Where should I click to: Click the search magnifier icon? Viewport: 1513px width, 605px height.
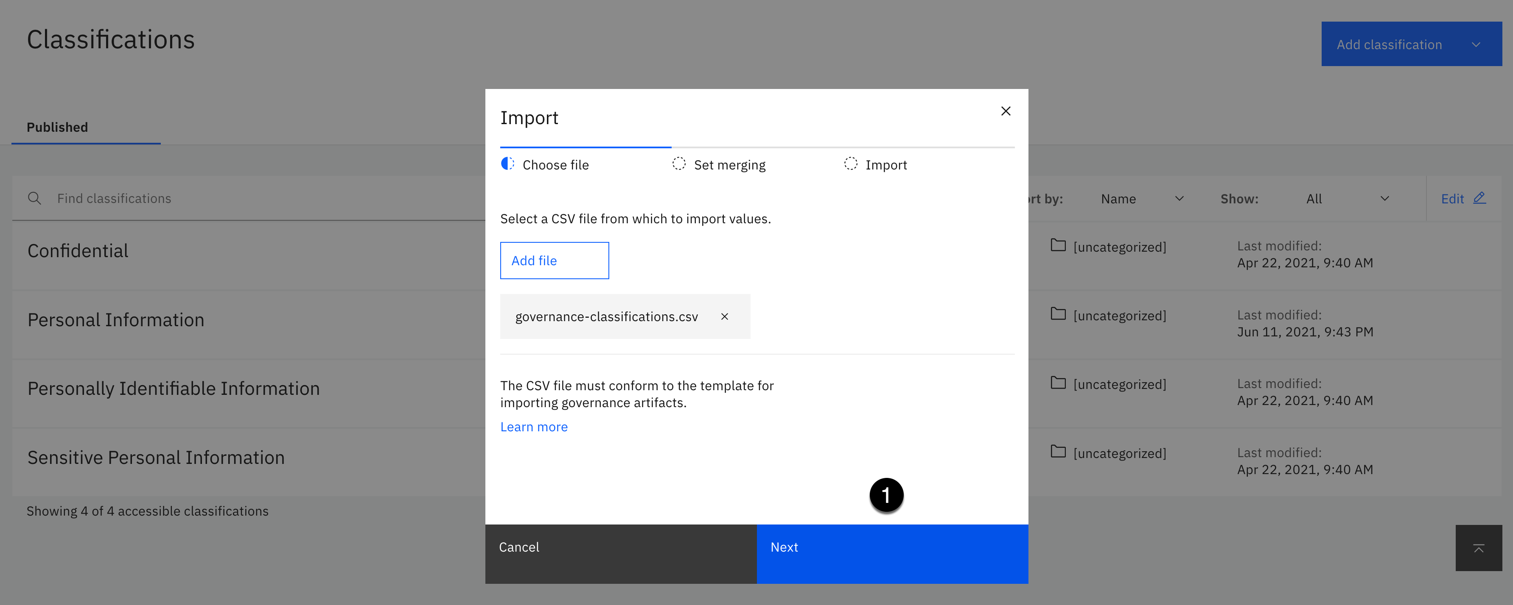(35, 199)
